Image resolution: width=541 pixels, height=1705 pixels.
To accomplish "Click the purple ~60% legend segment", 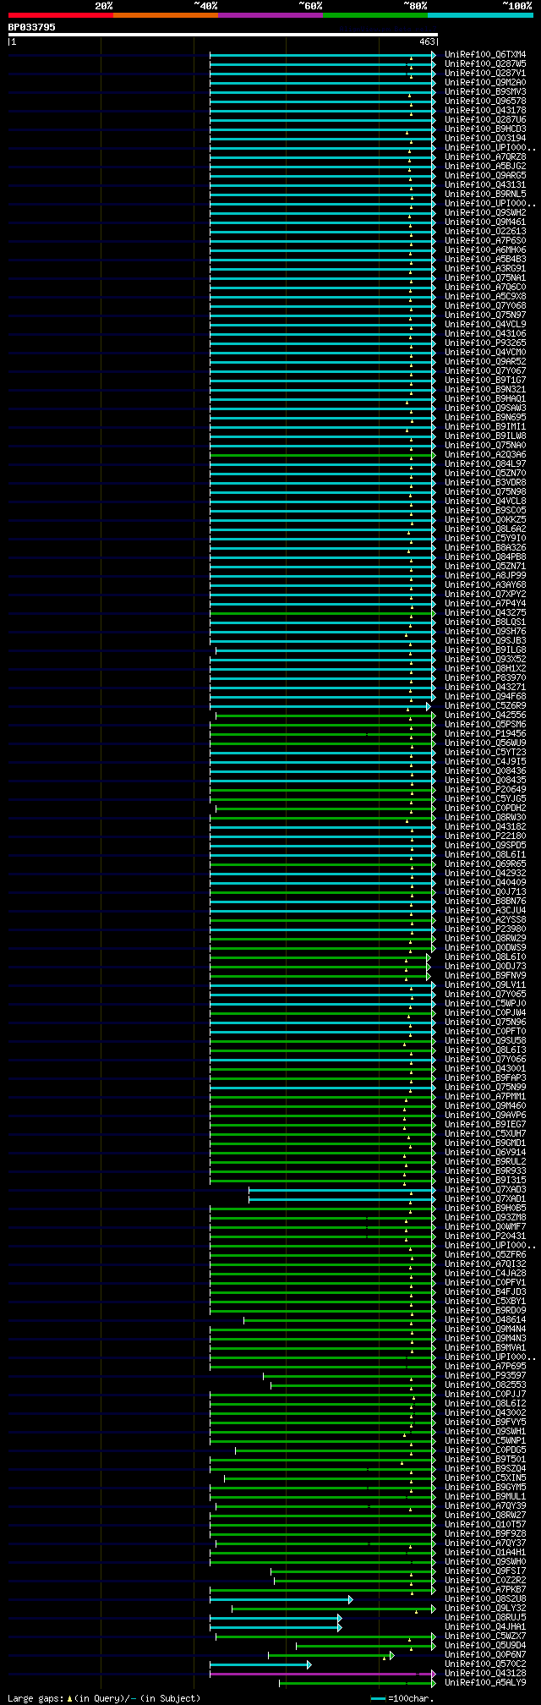I will click(270, 15).
